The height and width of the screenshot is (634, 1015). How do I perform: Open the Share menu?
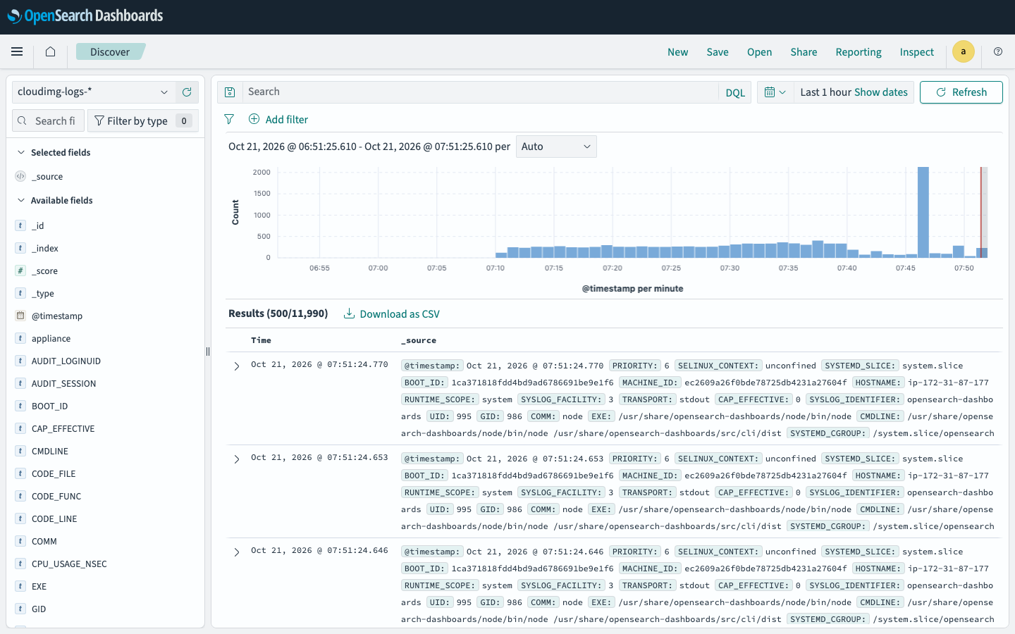click(x=804, y=52)
